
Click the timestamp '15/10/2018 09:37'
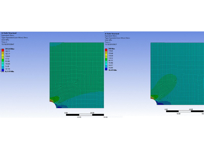111,44
